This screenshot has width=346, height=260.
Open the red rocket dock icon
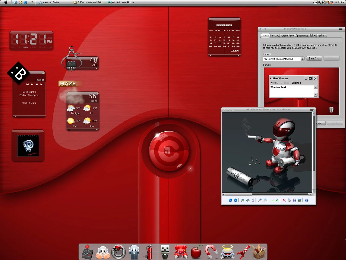[243, 252]
